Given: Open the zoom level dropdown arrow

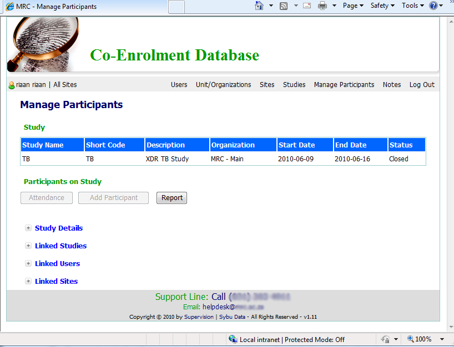Looking at the screenshot, I should click(x=442, y=339).
